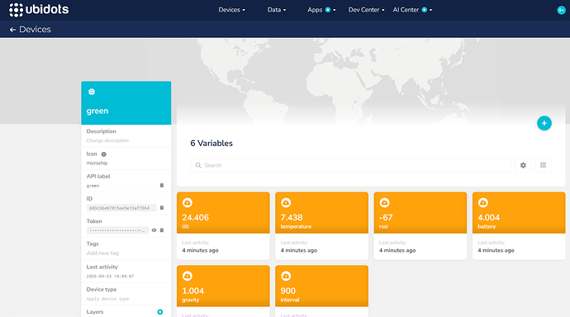
Task: Click the variables Search field
Action: 351,165
